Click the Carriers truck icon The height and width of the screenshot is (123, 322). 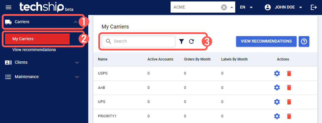click(8, 22)
